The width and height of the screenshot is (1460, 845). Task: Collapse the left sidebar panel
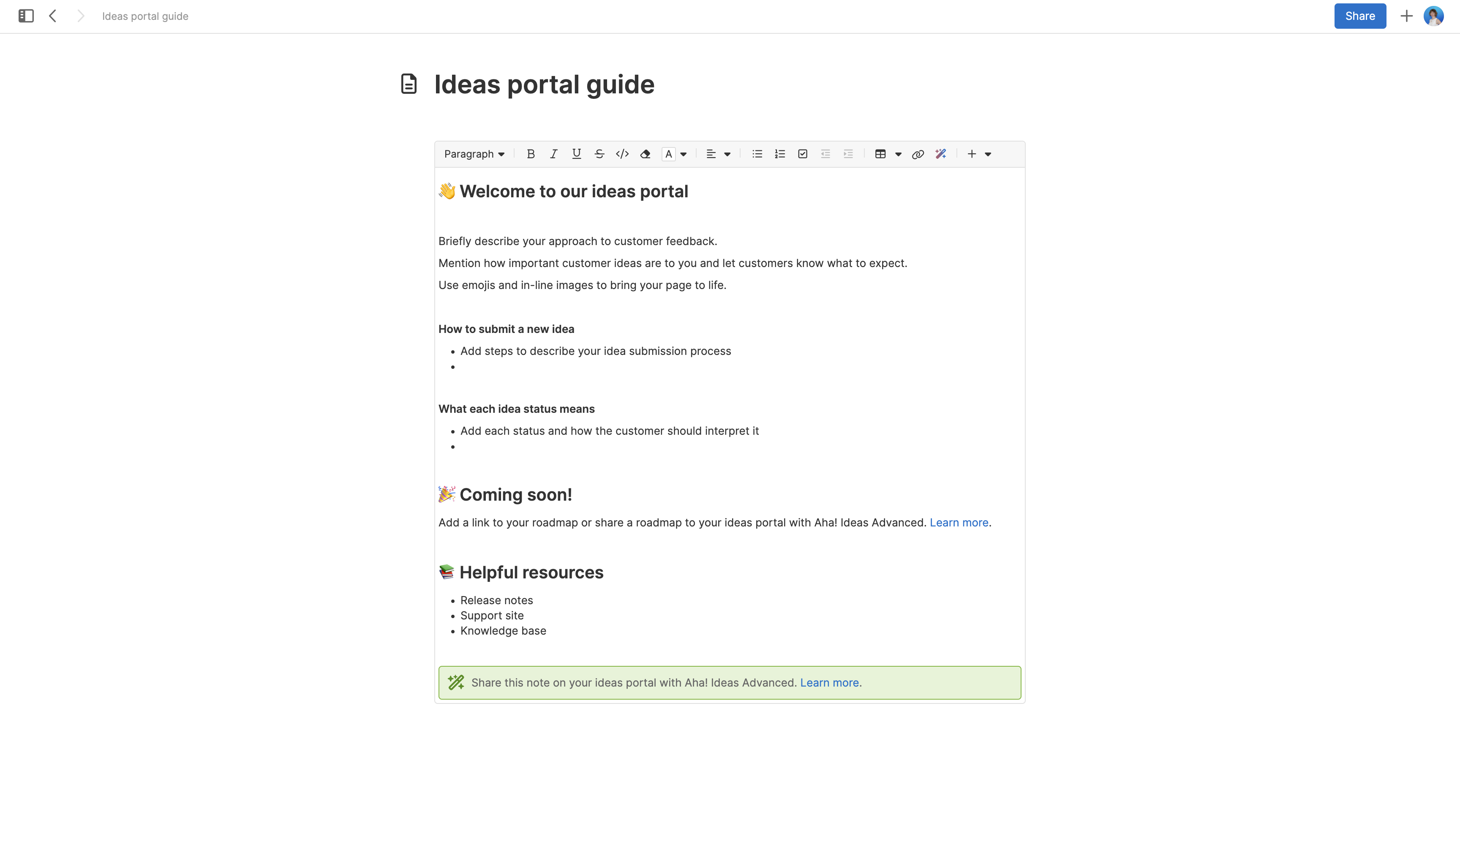click(25, 16)
